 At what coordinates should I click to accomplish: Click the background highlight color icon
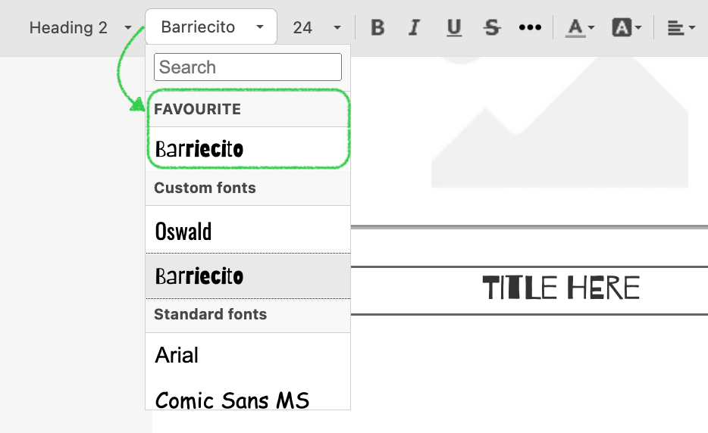[x=622, y=28]
